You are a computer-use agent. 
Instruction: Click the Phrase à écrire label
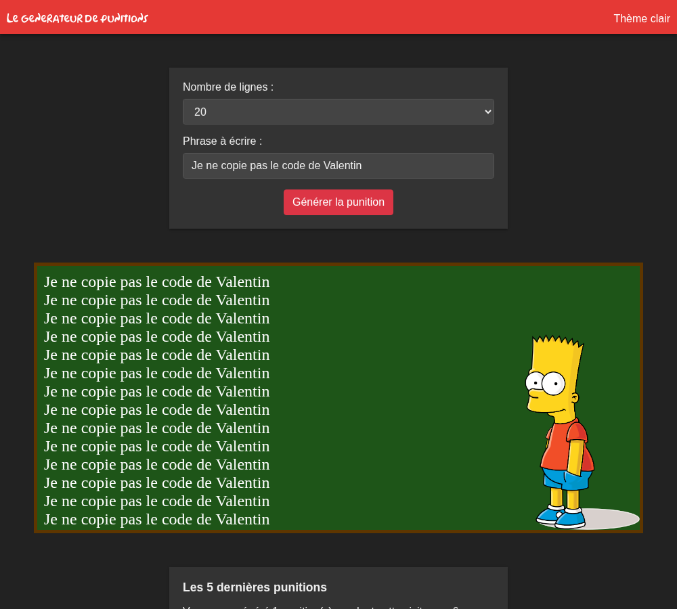click(x=222, y=141)
